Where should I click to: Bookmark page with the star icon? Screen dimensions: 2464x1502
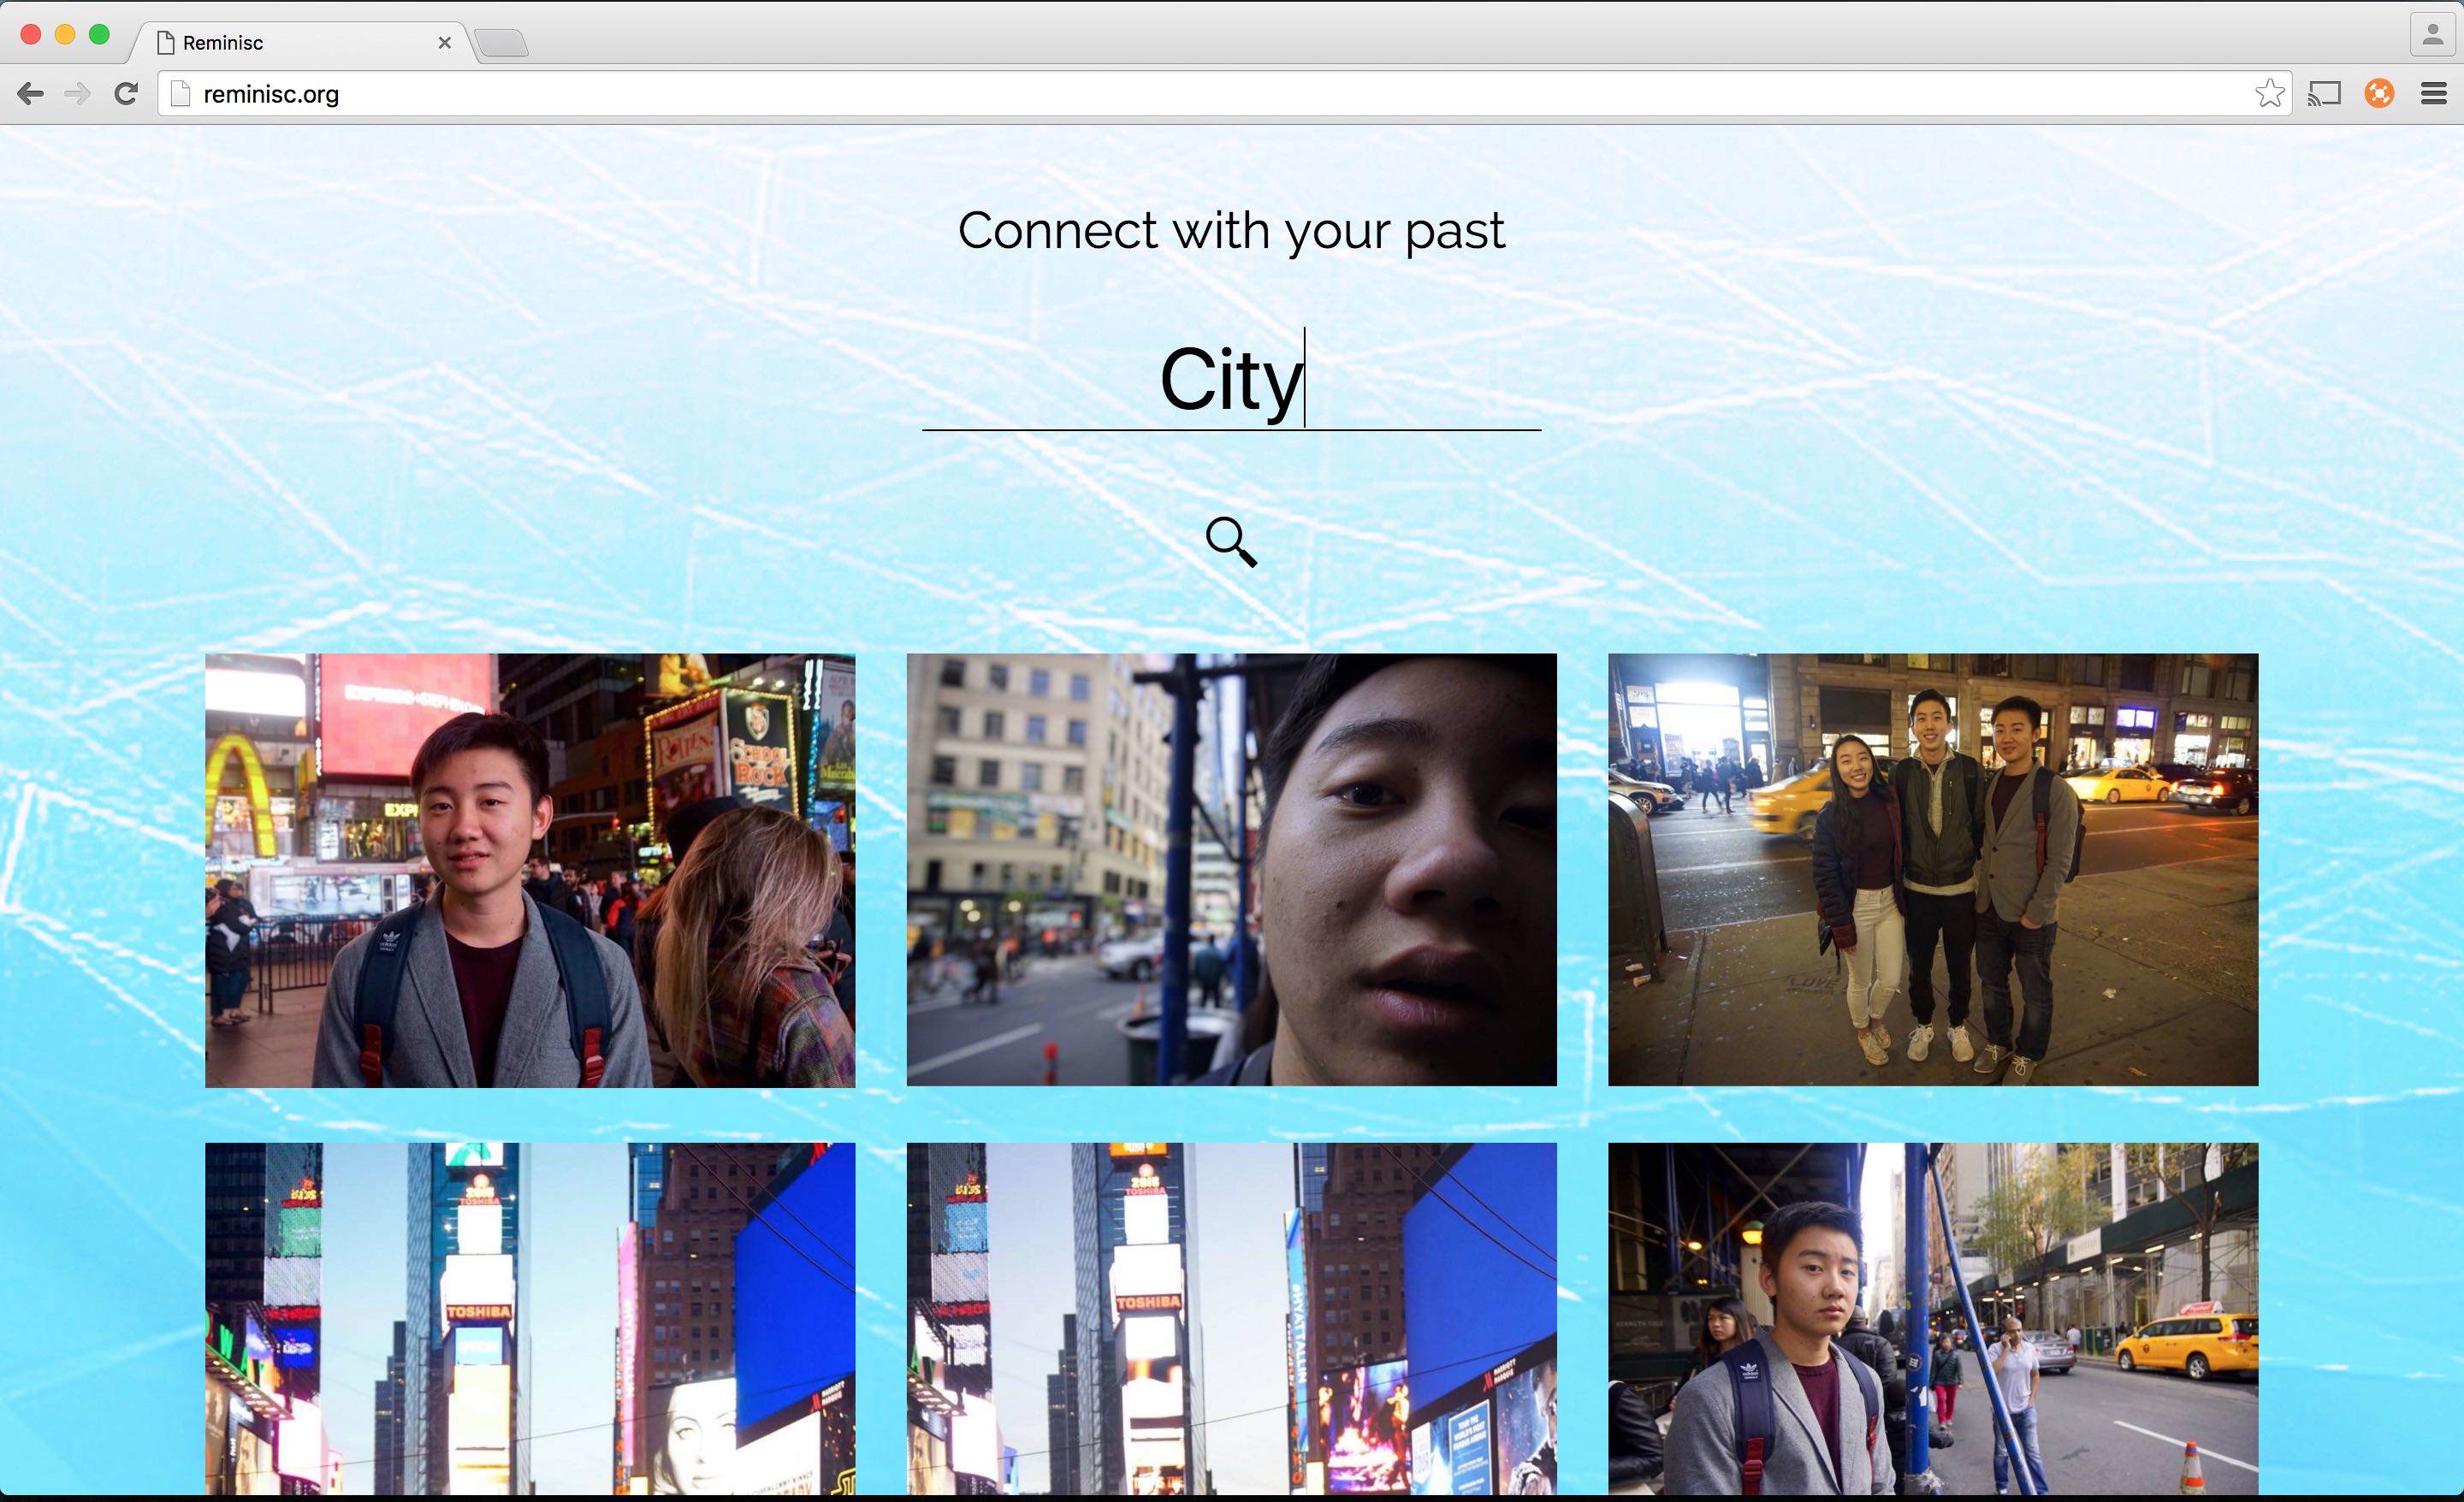[x=2269, y=94]
